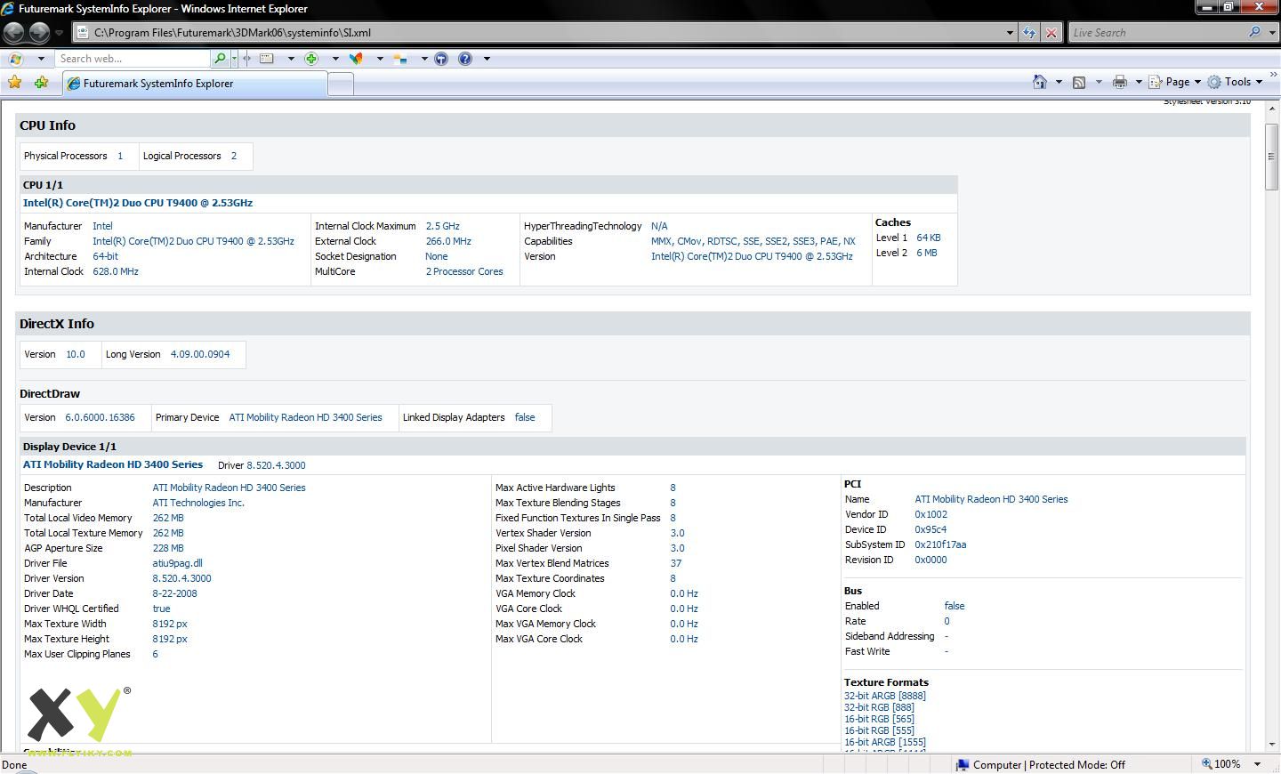1281x774 pixels.
Task: Click the ATI Mobility Radeon heading under Display Device
Action: (x=113, y=464)
